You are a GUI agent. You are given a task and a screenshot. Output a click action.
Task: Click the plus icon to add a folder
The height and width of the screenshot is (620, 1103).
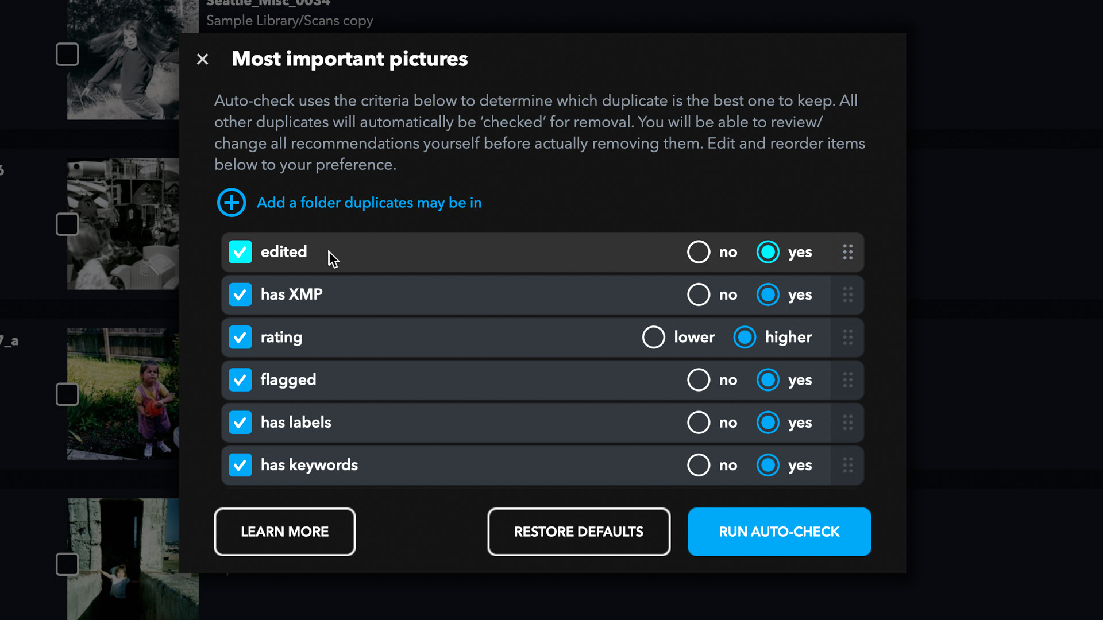coord(232,203)
